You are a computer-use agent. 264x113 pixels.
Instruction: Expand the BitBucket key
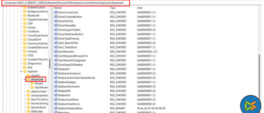[25, 111]
